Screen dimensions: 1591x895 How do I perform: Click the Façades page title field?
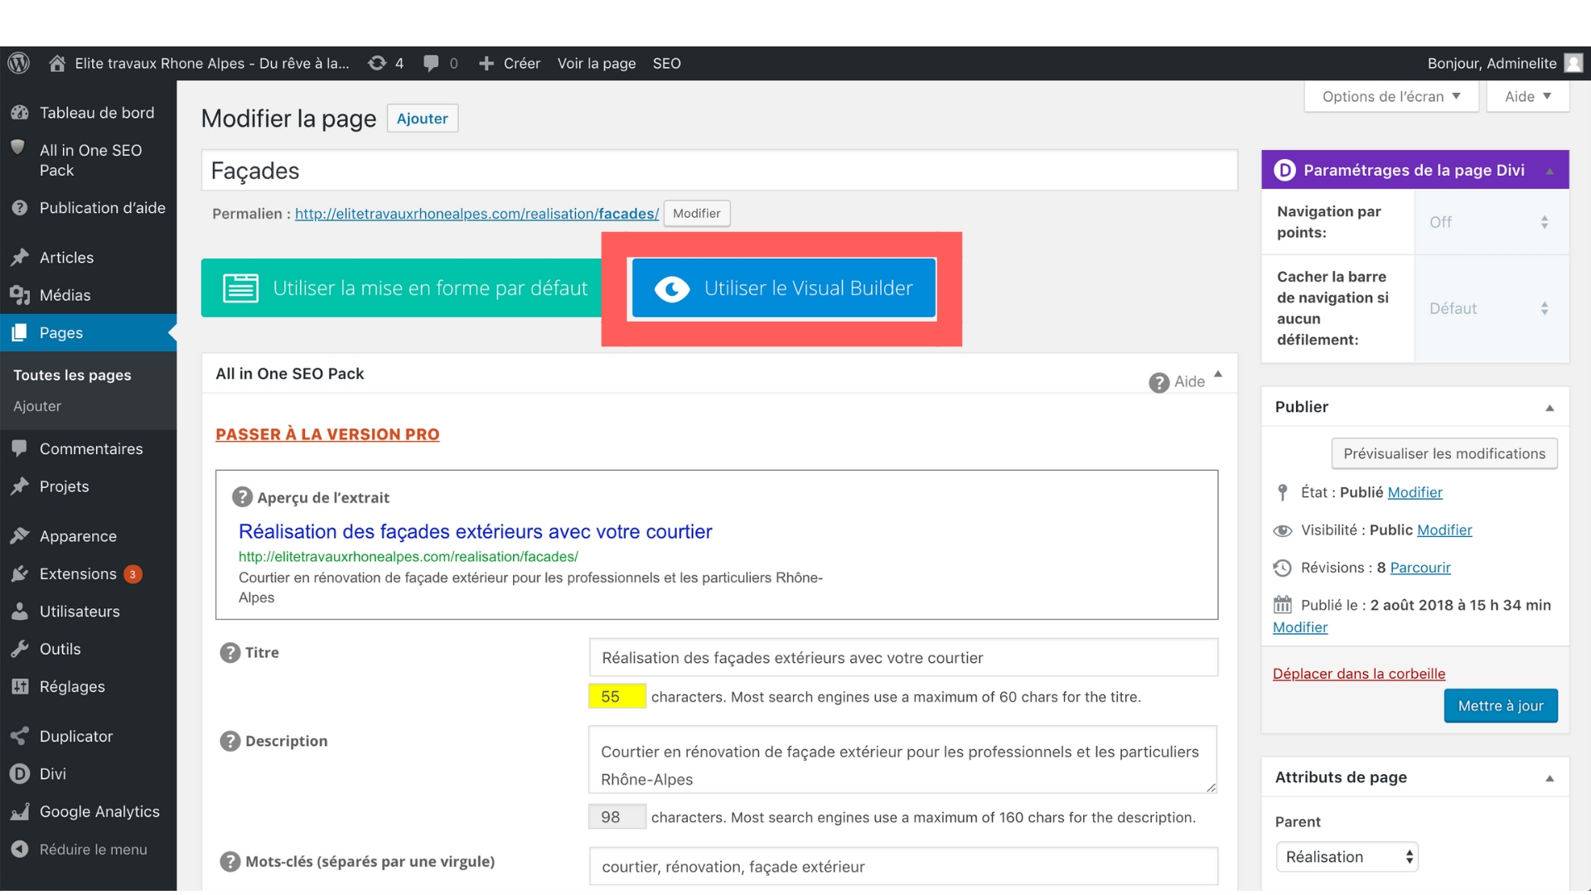click(719, 171)
